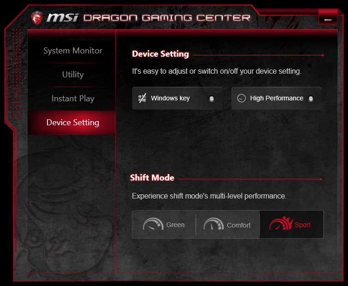This screenshot has height=286, width=348.
Task: Choose the Sport shift mode label
Action: click(302, 225)
